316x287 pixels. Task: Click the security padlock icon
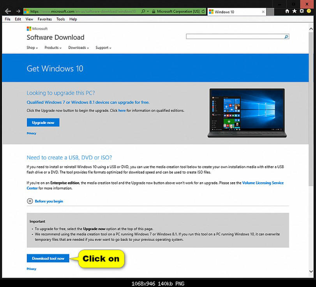coord(154,11)
